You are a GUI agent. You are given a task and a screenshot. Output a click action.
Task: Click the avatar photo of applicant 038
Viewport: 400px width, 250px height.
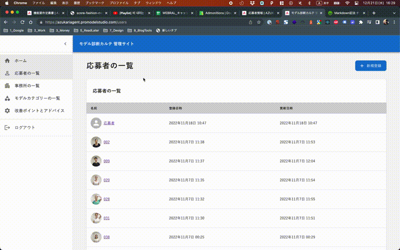(96, 237)
